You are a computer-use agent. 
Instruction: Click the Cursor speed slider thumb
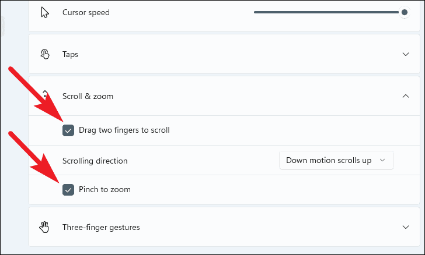tap(404, 12)
